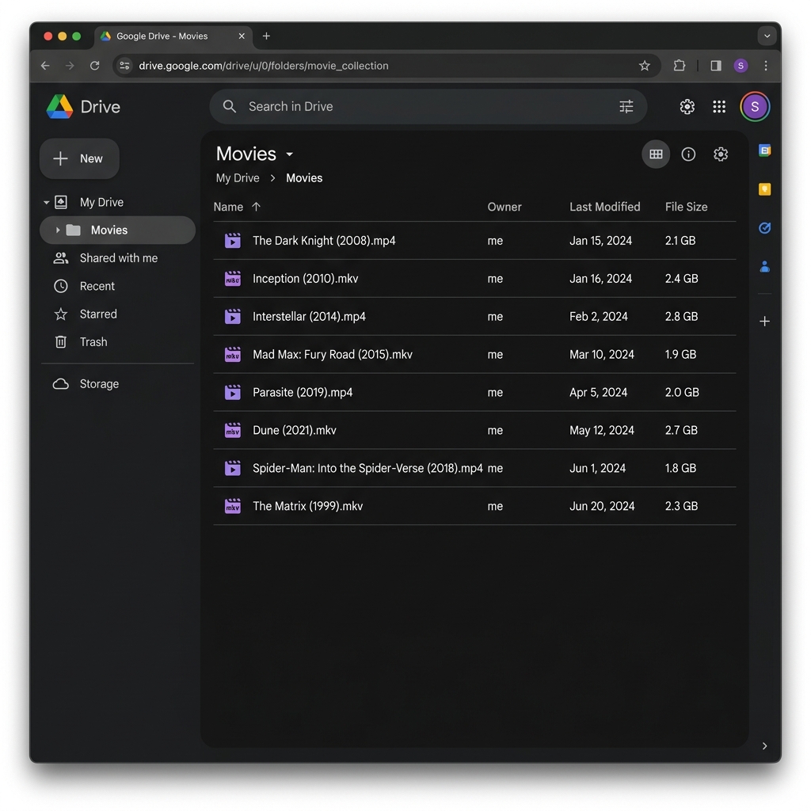
Task: Go forward in browser history
Action: (x=70, y=66)
